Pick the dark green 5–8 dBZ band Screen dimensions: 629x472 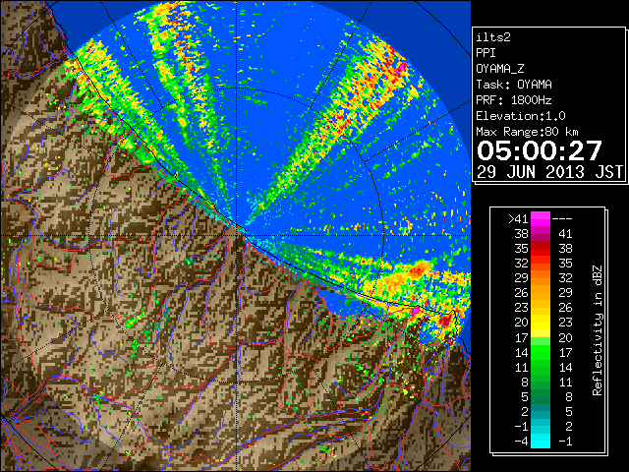[541, 397]
